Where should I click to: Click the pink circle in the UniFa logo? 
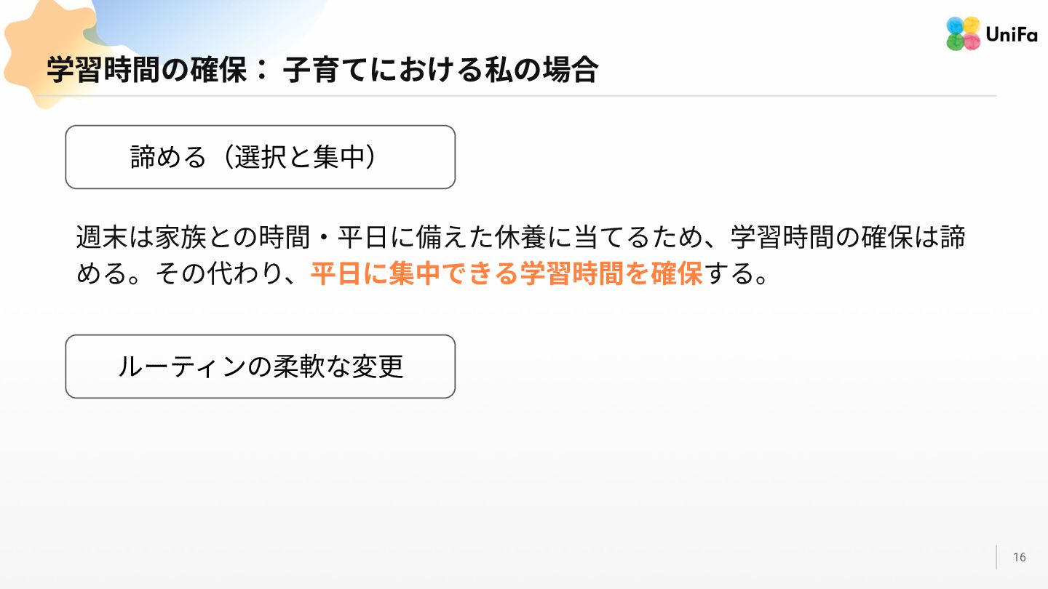click(972, 42)
